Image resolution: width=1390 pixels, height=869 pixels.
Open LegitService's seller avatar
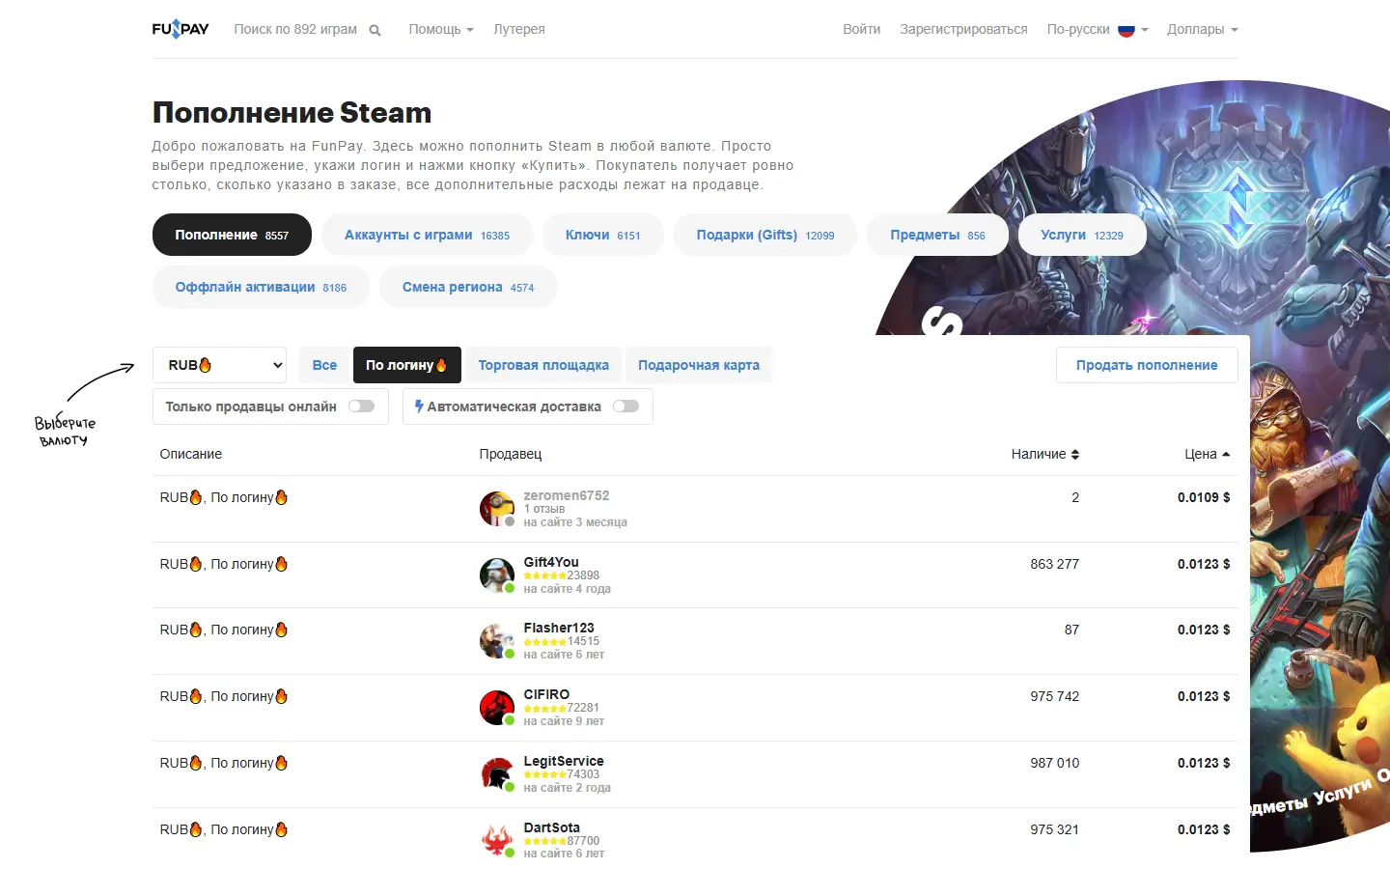497,774
